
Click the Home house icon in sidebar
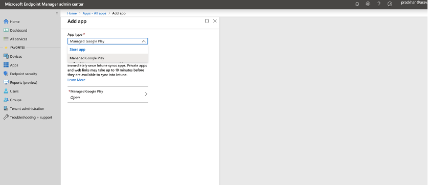pos(6,21)
